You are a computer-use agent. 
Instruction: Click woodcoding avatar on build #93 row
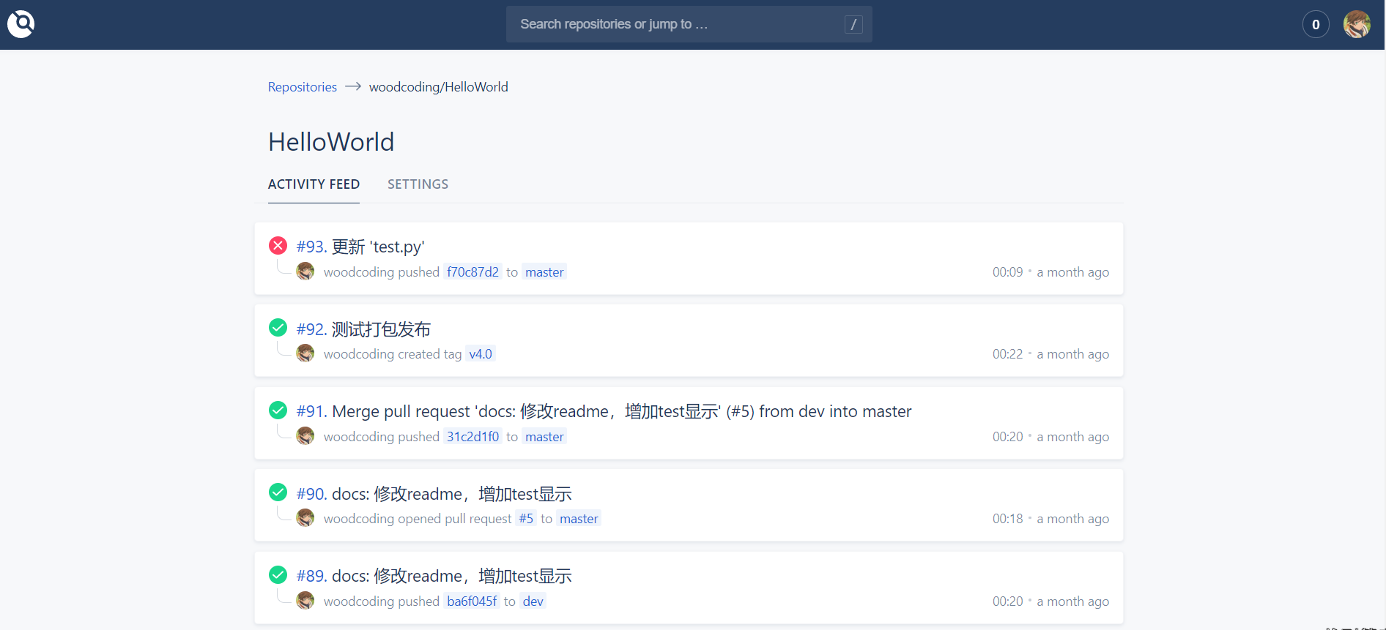(x=305, y=271)
